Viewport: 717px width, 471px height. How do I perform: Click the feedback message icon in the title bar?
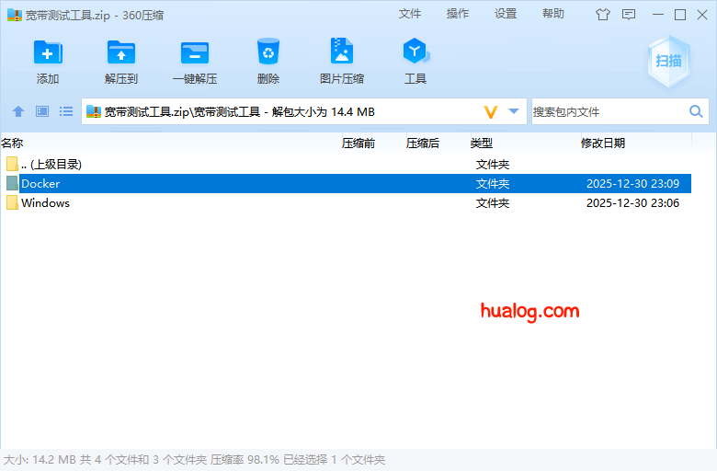(x=629, y=15)
